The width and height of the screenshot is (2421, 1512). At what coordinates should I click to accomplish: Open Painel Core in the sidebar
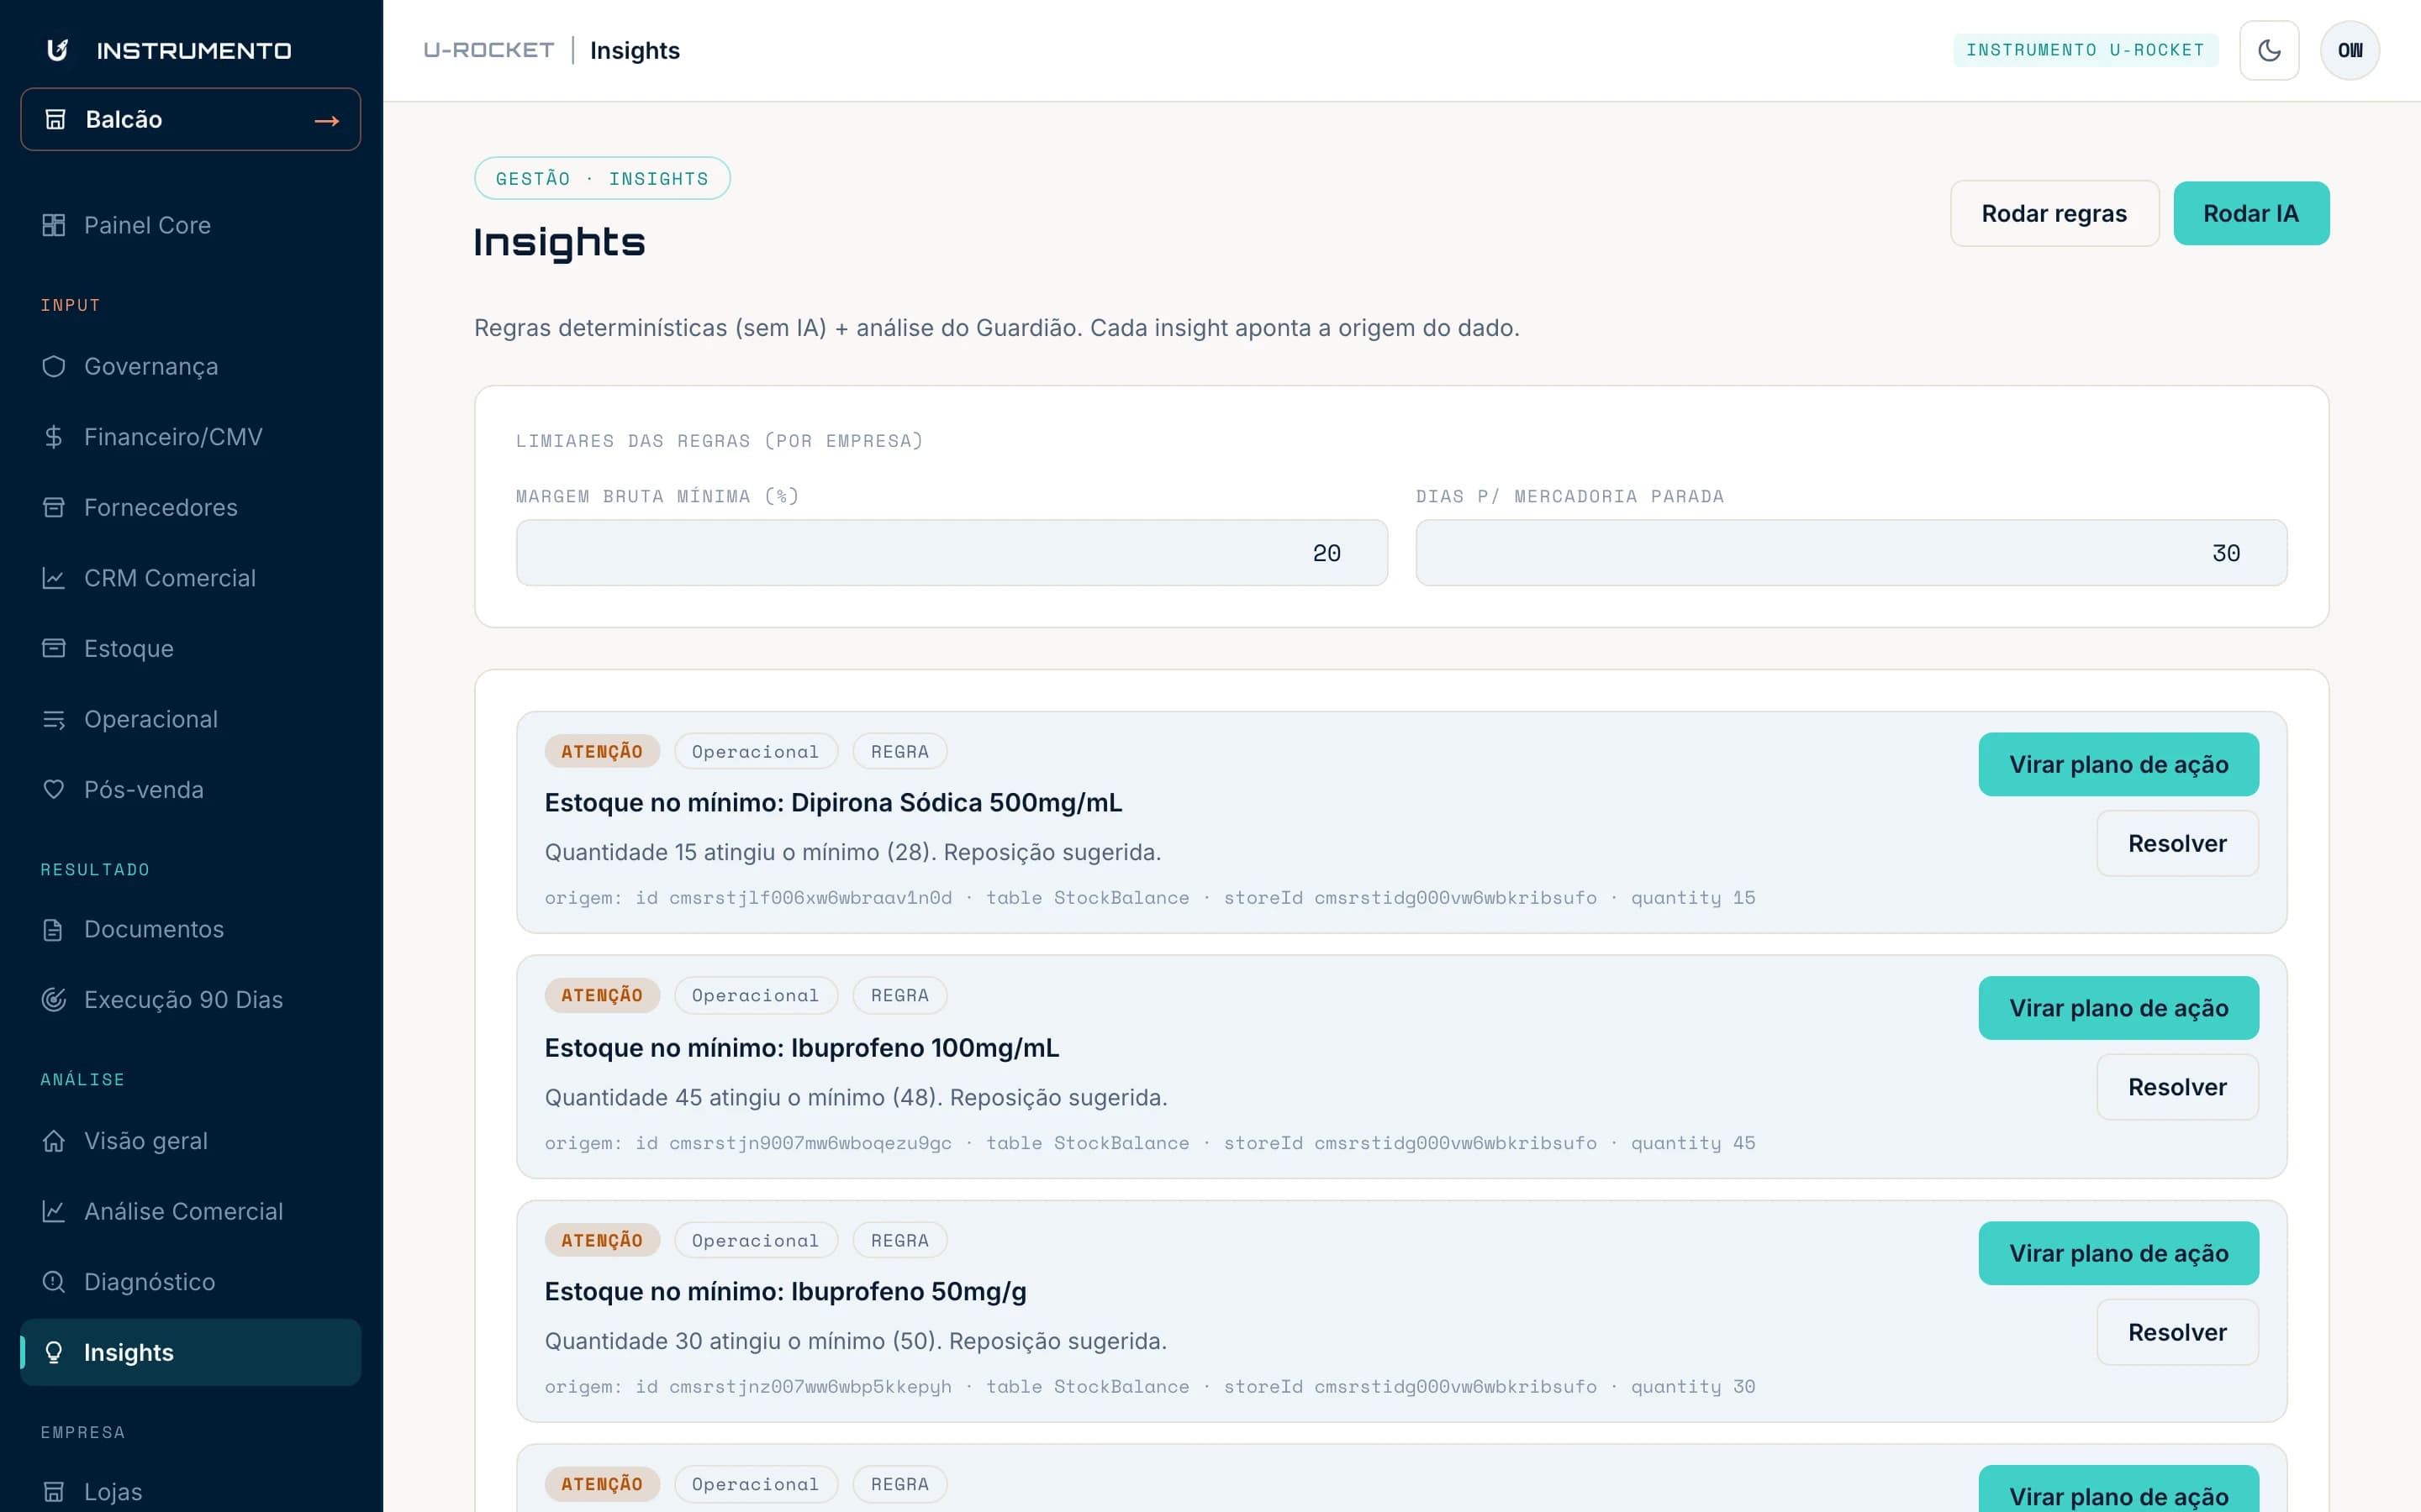pos(190,225)
